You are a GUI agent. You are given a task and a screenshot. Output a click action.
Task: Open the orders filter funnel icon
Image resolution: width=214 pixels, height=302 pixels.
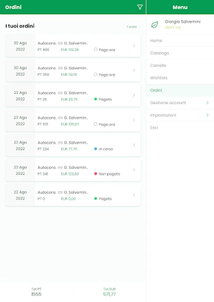[140, 7]
